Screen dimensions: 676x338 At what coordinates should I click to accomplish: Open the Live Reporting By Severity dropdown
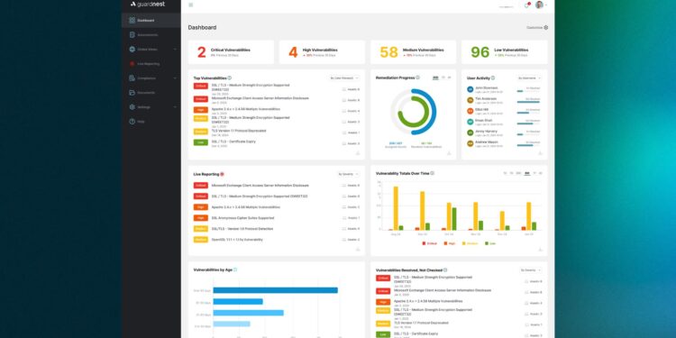[x=348, y=174]
